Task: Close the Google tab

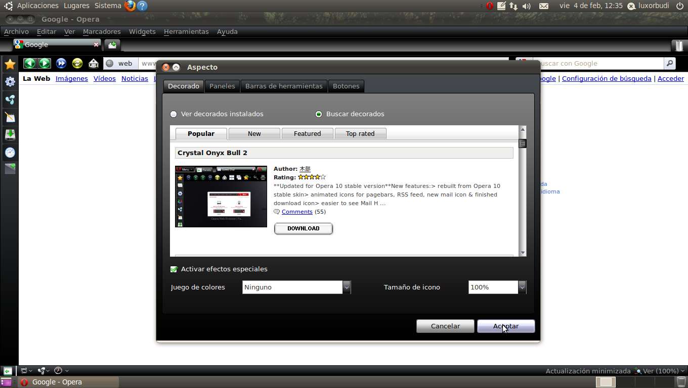Action: click(x=96, y=44)
